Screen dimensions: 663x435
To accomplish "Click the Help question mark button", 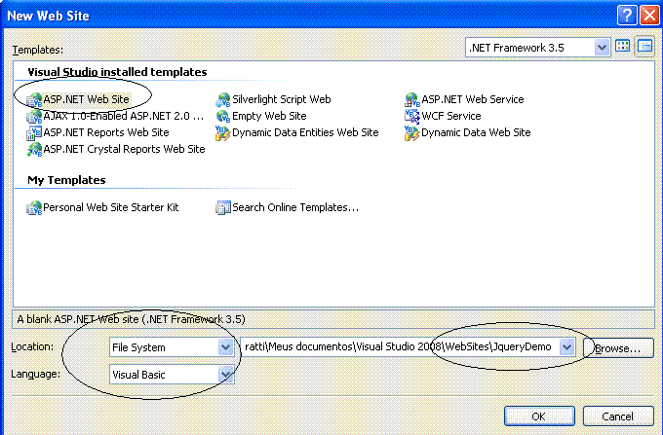I will 627,16.
